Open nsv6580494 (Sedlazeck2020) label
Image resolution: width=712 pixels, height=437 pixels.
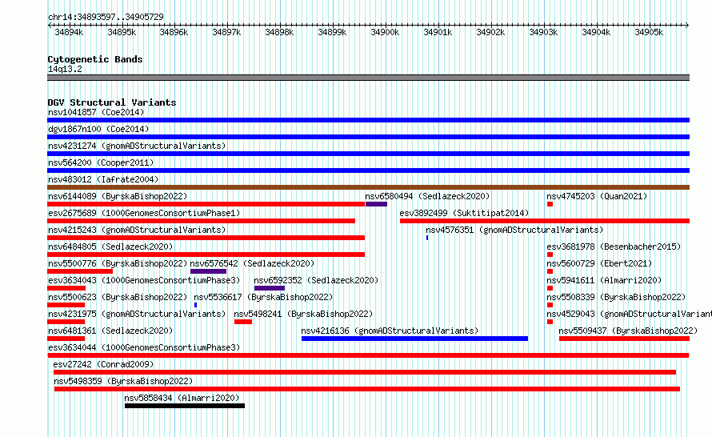(427, 196)
